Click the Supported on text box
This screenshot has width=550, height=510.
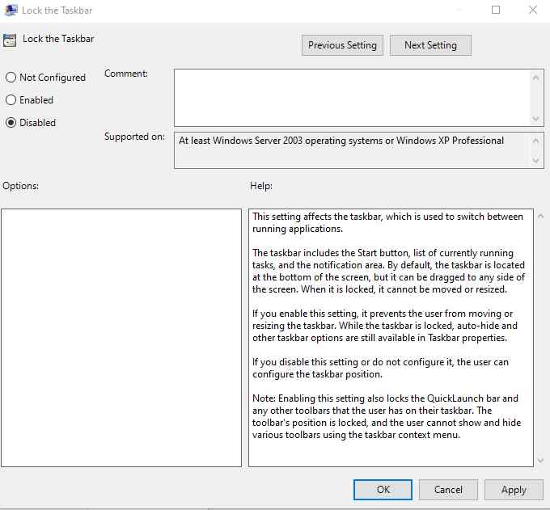(353, 150)
